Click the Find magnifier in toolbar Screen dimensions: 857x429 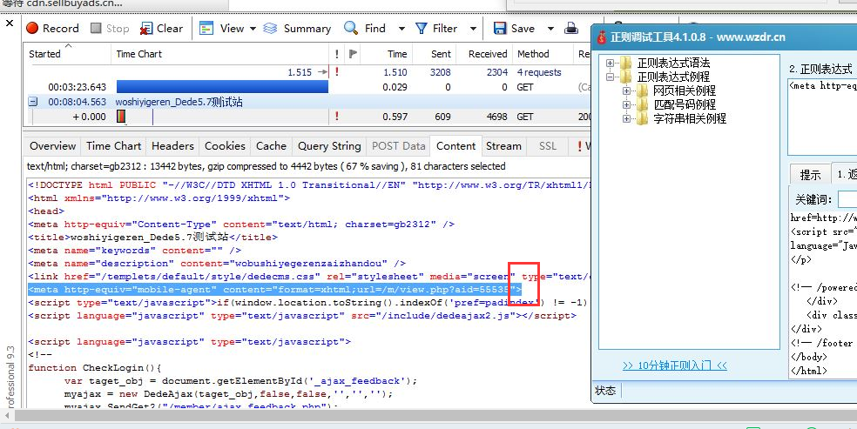point(351,29)
